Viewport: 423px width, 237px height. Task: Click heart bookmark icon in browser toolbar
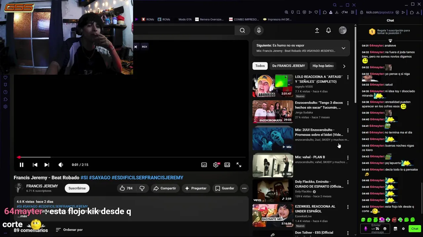(x=316, y=12)
